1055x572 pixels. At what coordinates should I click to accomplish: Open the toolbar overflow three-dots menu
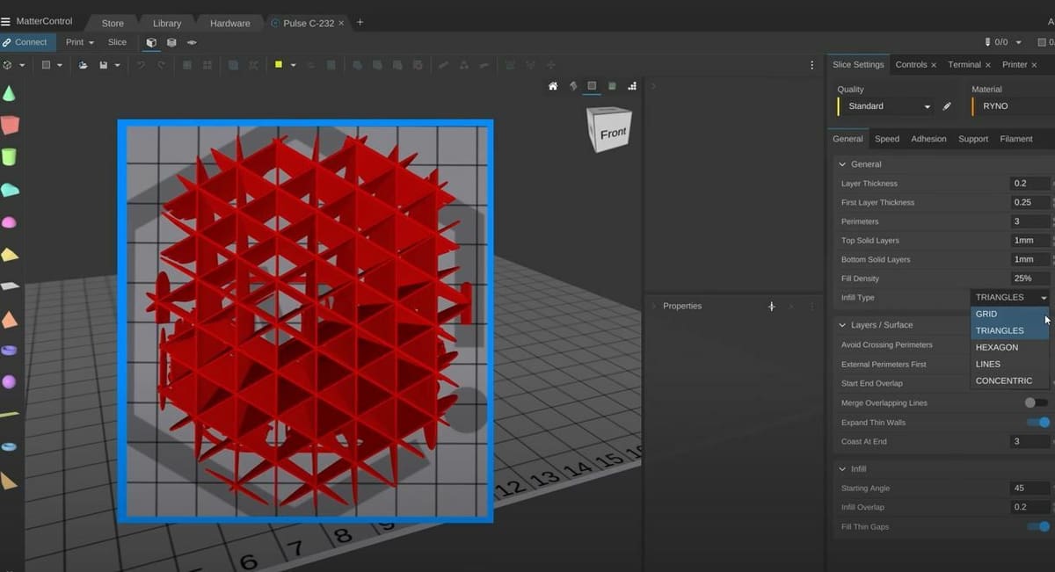pyautogui.click(x=811, y=65)
